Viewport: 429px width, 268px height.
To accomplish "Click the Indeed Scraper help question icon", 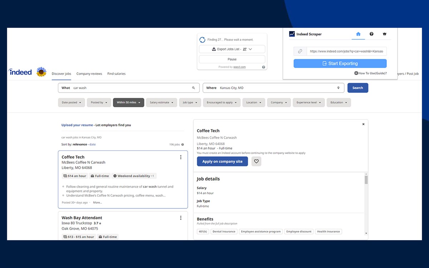I will point(371,34).
